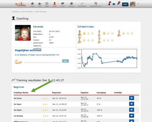Click the 0% activity progress indicator
The height and width of the screenshot is (122, 152).
tap(65, 61)
